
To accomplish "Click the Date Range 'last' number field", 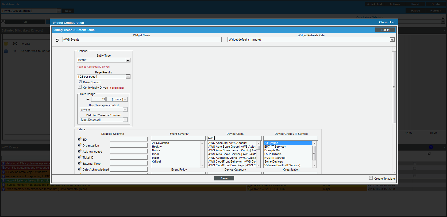I will (98, 99).
